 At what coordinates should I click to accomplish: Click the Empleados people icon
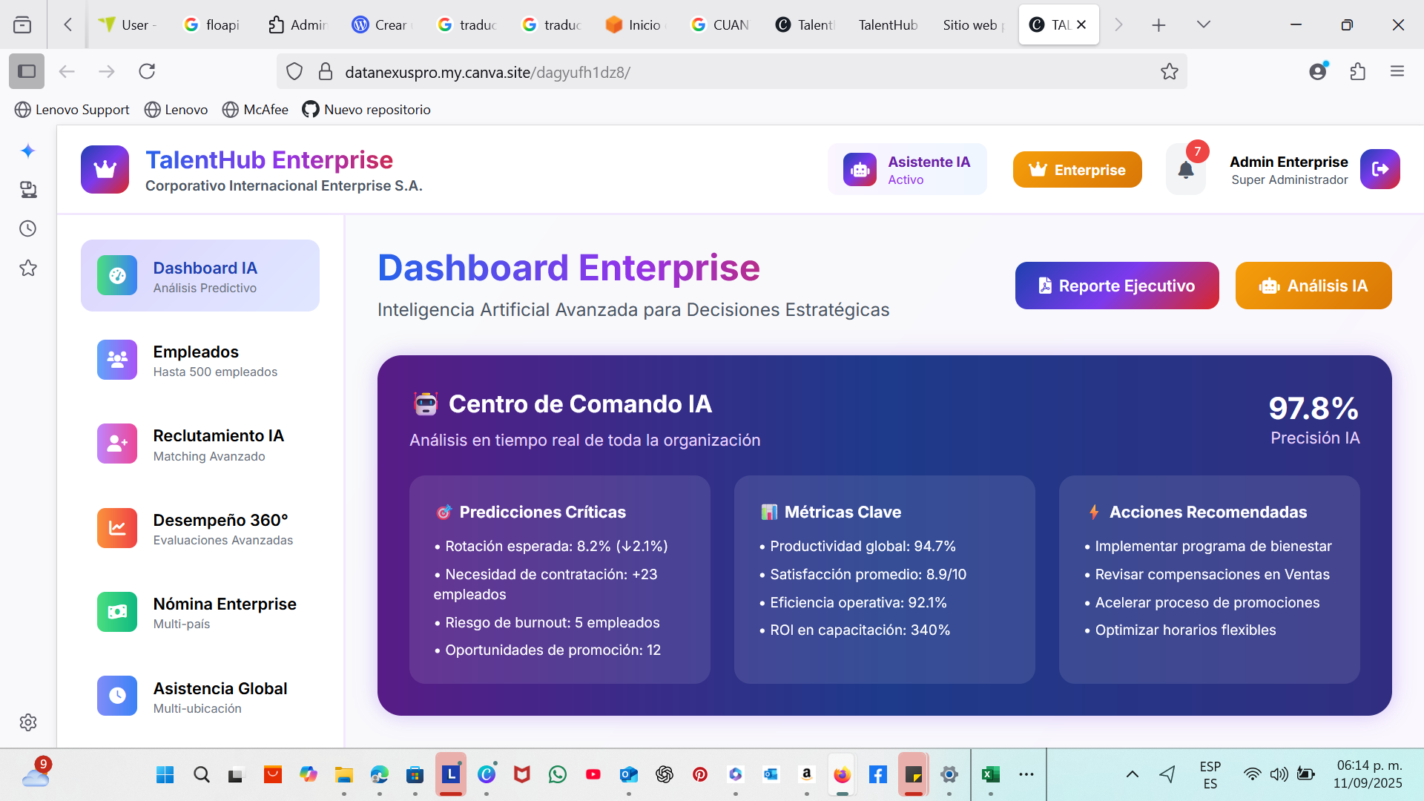tap(117, 360)
